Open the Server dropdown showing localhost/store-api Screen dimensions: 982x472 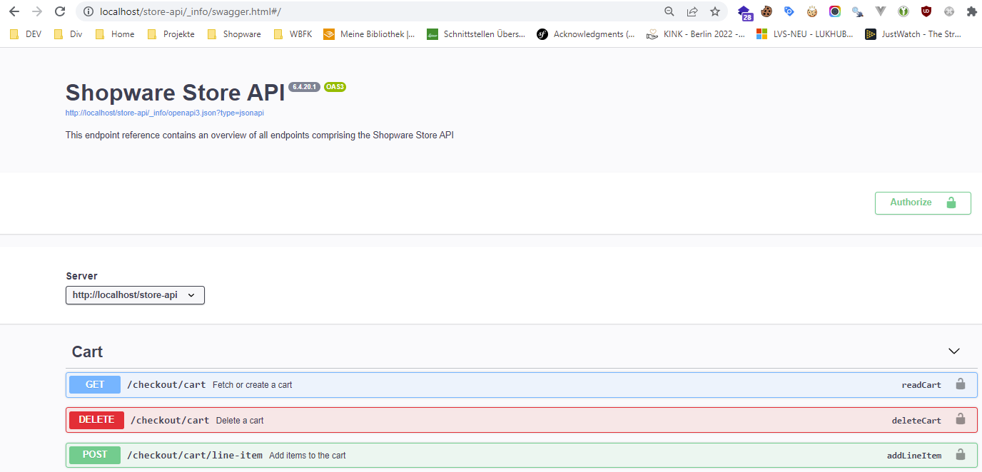(x=135, y=295)
